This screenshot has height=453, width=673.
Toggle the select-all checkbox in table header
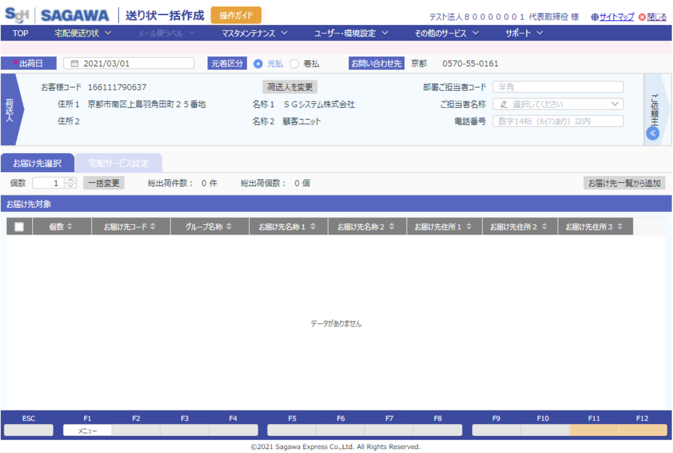[19, 226]
